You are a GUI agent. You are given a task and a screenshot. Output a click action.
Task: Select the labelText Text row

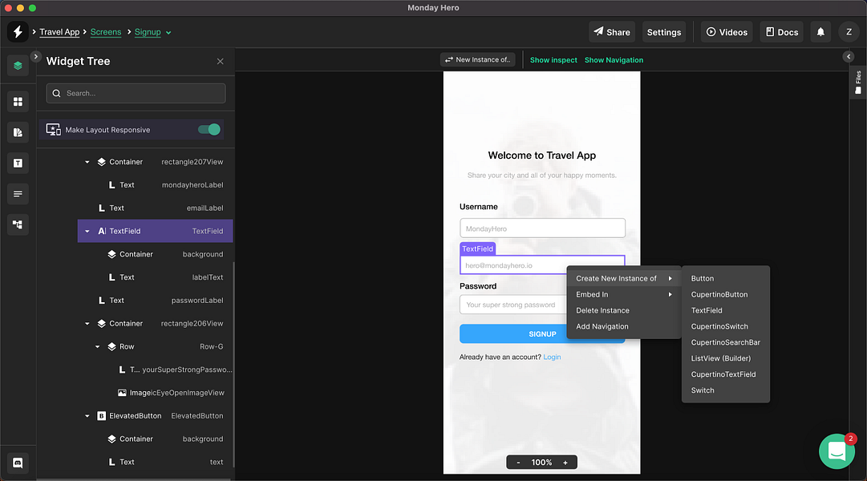(x=156, y=277)
